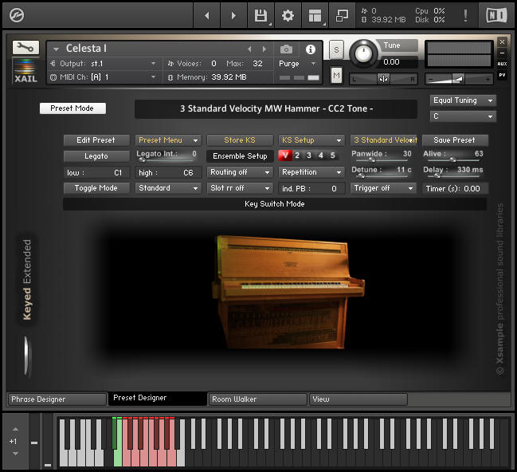
Task: Adjust the volume slider
Action: 459,79
